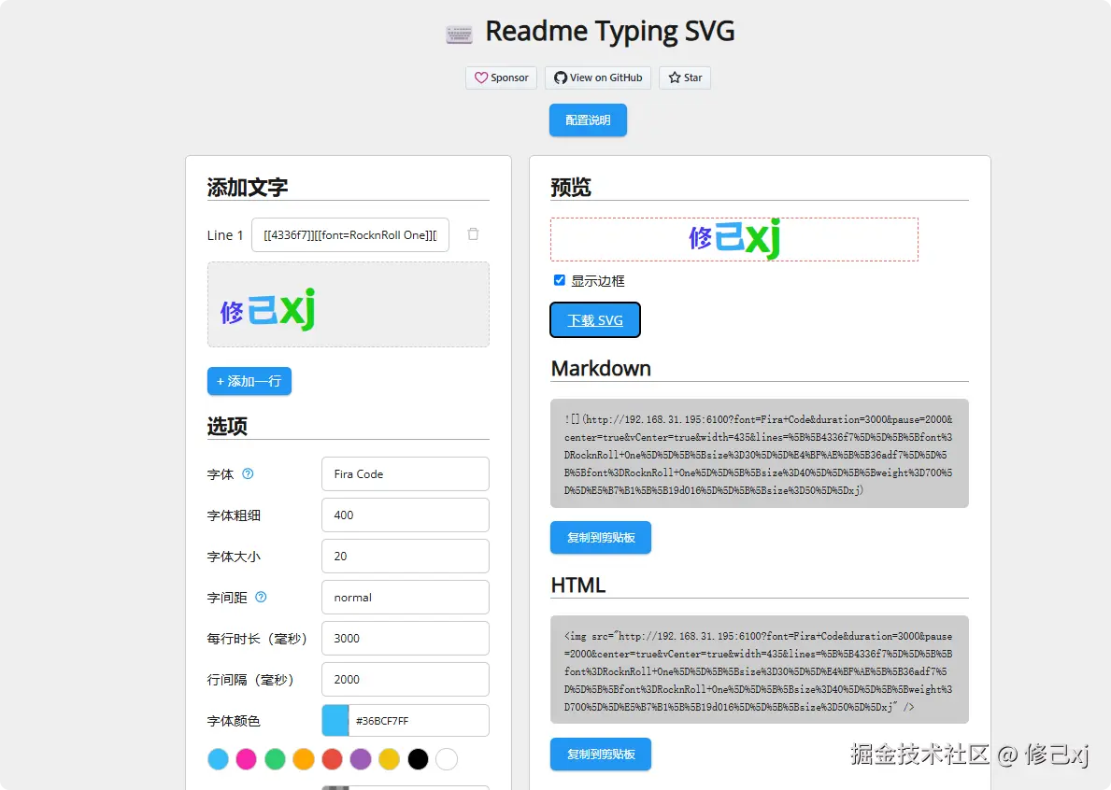Copy Markdown with 复制到剪贴板 button
Image resolution: width=1111 pixels, height=790 pixels.
click(601, 537)
